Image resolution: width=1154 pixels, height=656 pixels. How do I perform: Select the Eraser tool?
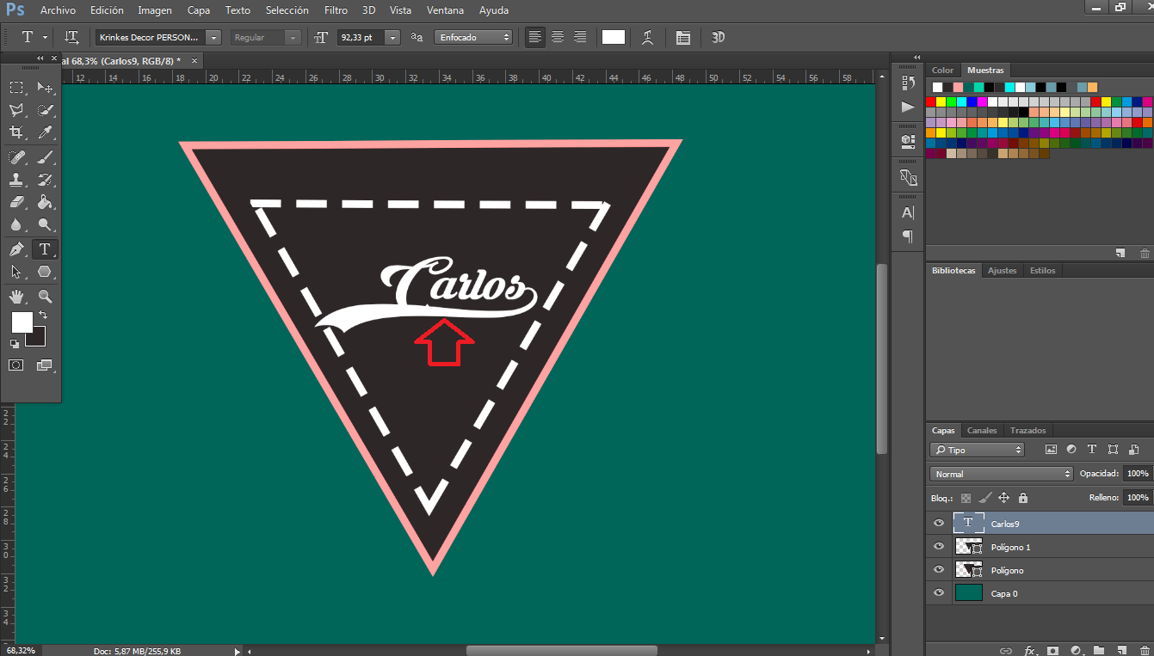pyautogui.click(x=16, y=202)
